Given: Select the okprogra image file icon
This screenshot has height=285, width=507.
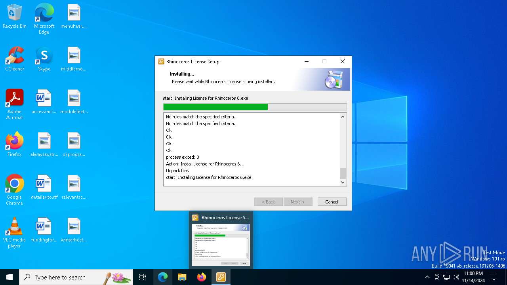Looking at the screenshot, I should click(x=74, y=144).
